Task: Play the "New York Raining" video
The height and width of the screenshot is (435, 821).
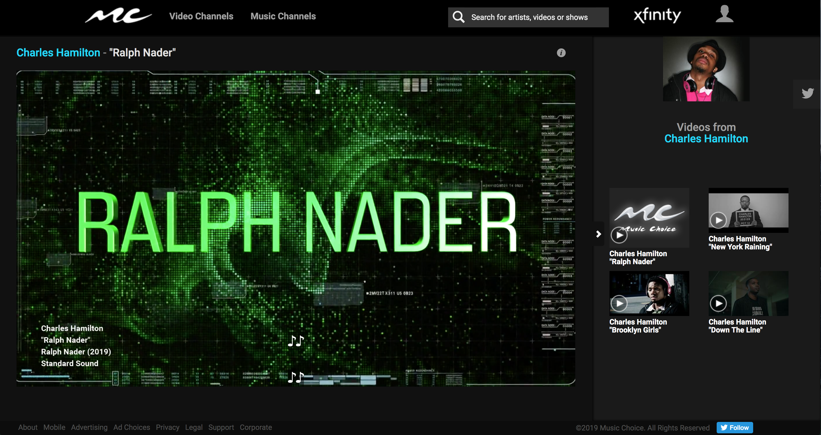Action: [x=748, y=210]
